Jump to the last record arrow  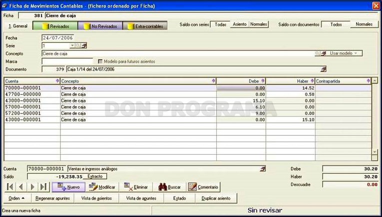44,187
